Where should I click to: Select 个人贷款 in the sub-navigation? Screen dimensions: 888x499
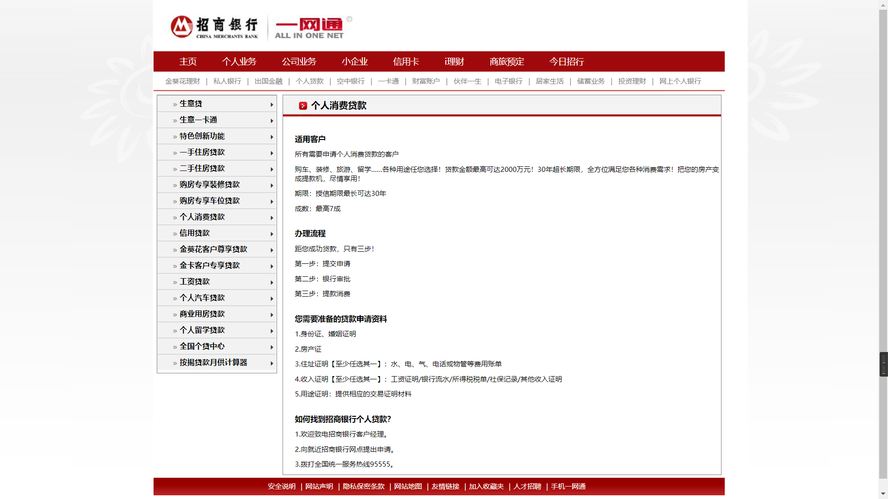pyautogui.click(x=309, y=81)
